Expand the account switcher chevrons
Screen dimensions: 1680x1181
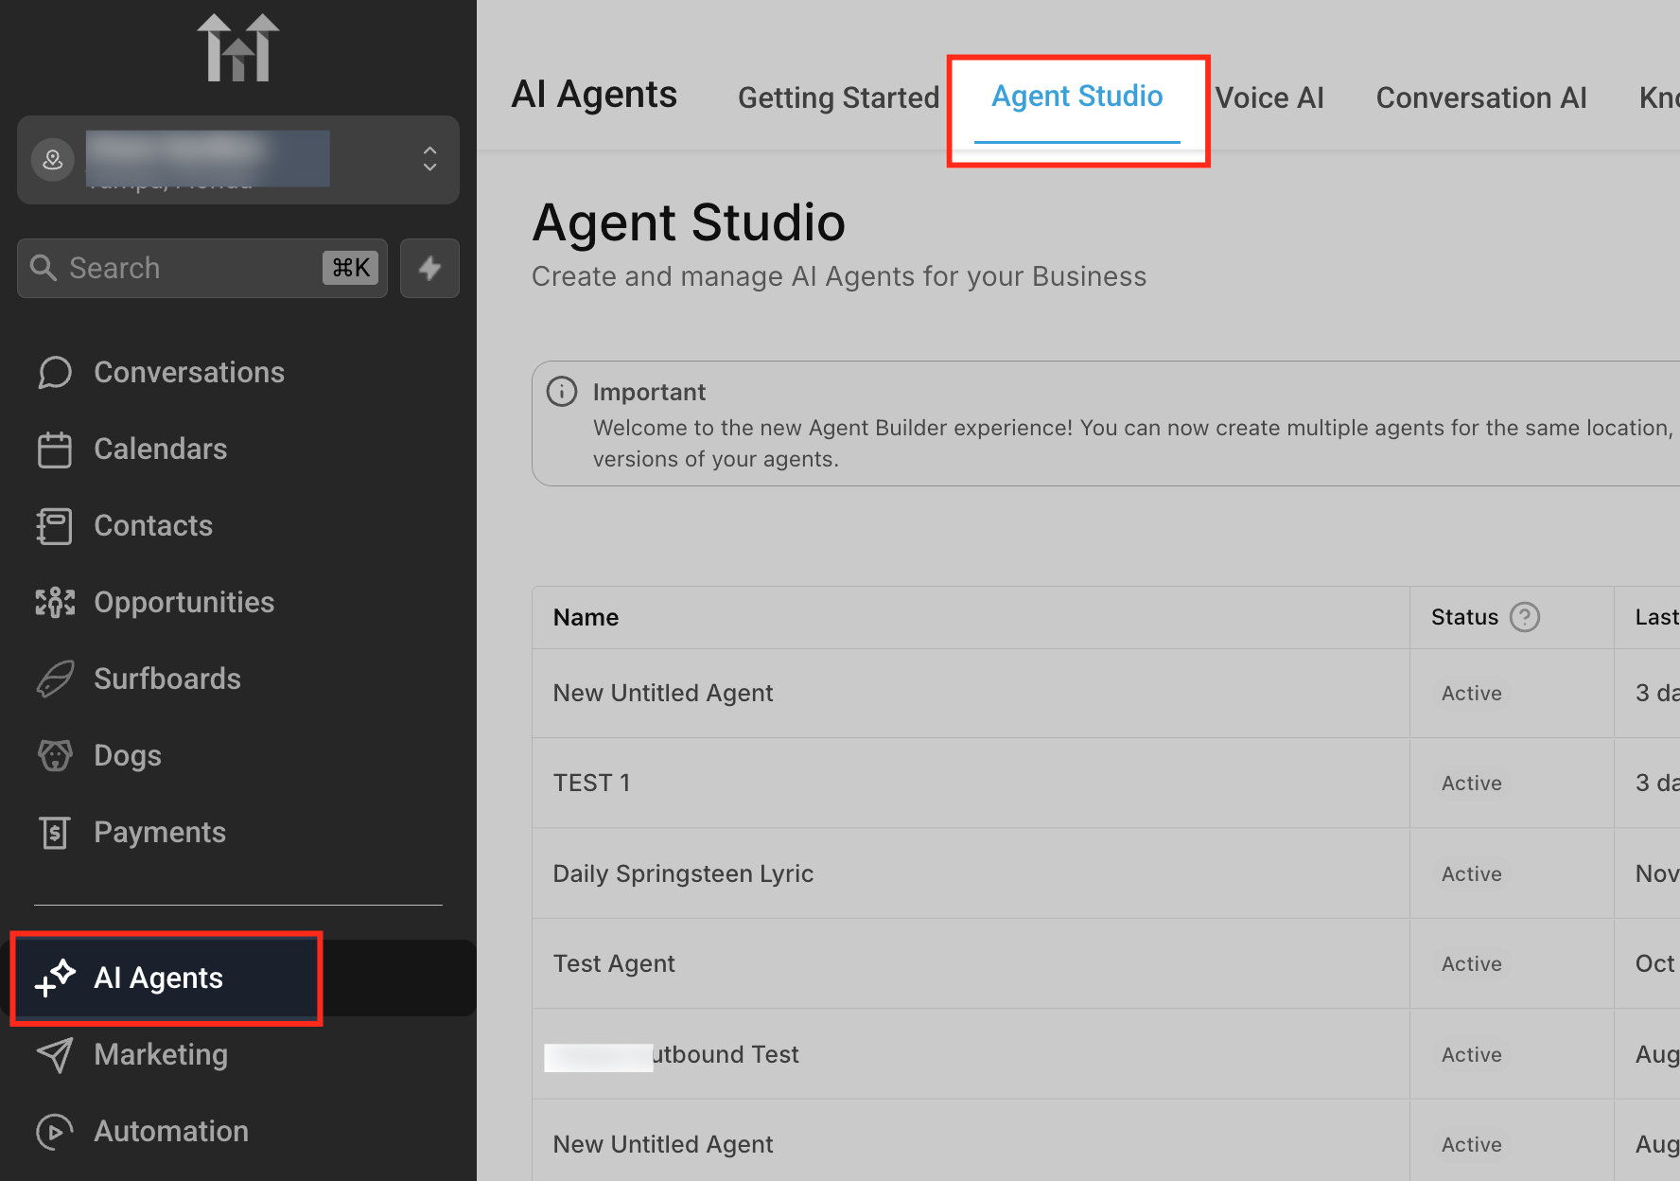pos(429,159)
